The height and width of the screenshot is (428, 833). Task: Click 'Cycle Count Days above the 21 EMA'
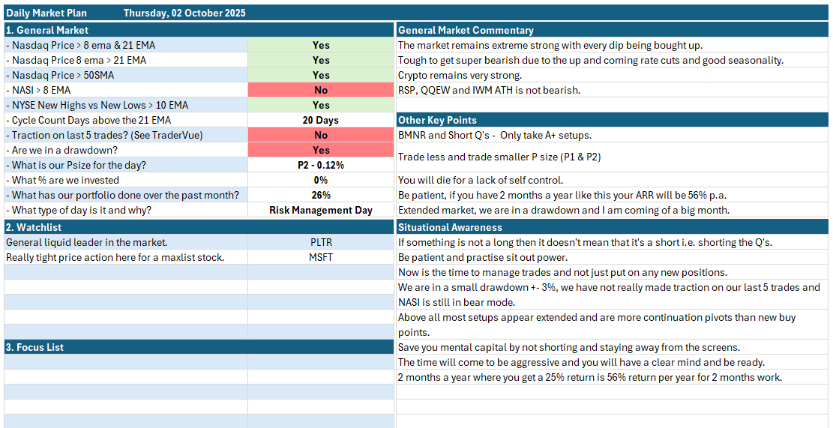coord(126,120)
